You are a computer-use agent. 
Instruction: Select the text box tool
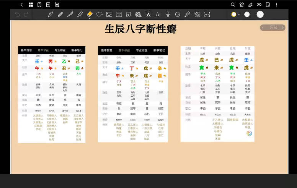click(x=119, y=15)
